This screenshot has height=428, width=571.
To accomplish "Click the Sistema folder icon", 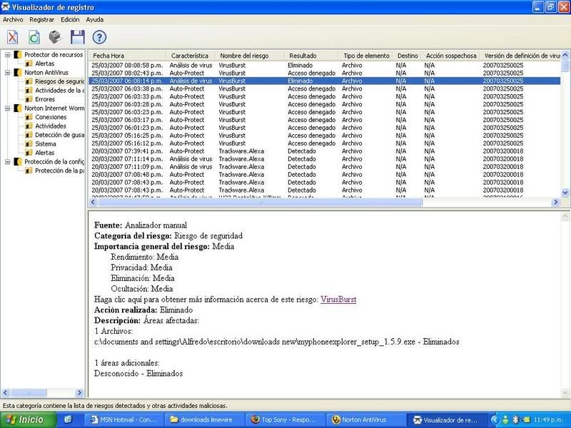I will click(29, 144).
